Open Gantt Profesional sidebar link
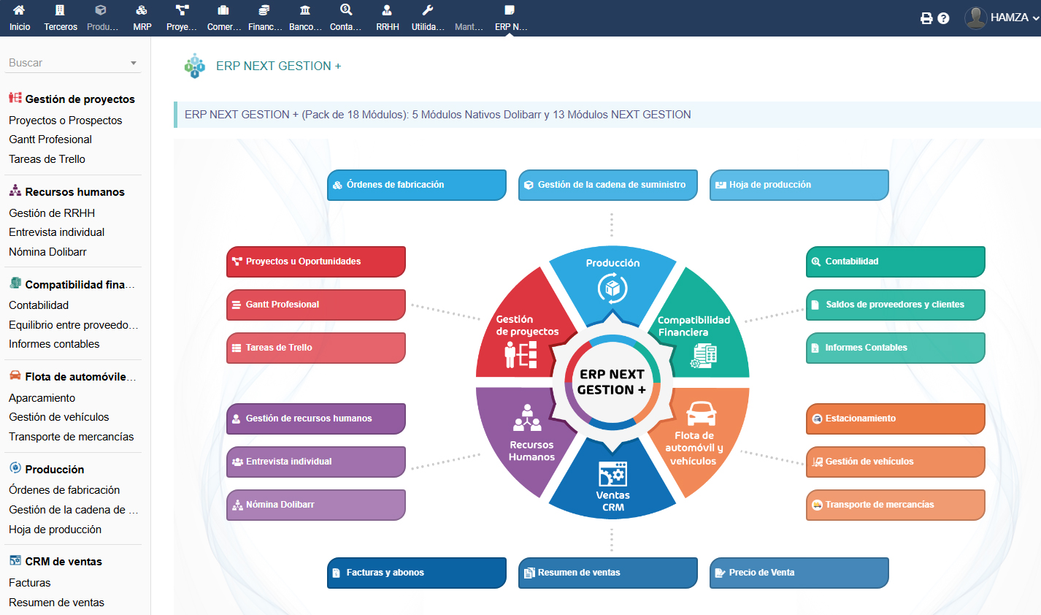This screenshot has width=1041, height=615. [x=50, y=140]
